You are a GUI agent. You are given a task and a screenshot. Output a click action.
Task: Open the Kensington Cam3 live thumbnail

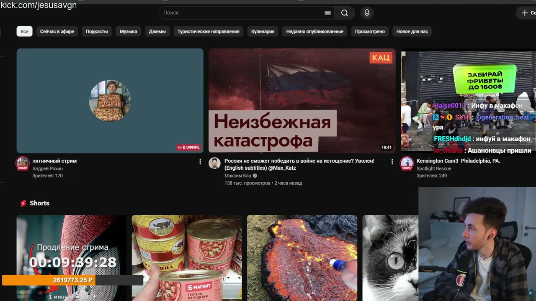[468, 101]
